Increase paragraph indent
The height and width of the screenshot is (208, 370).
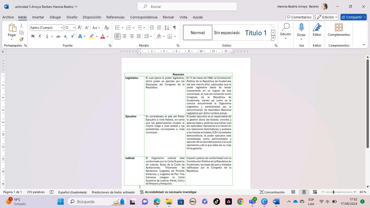(x=159, y=28)
